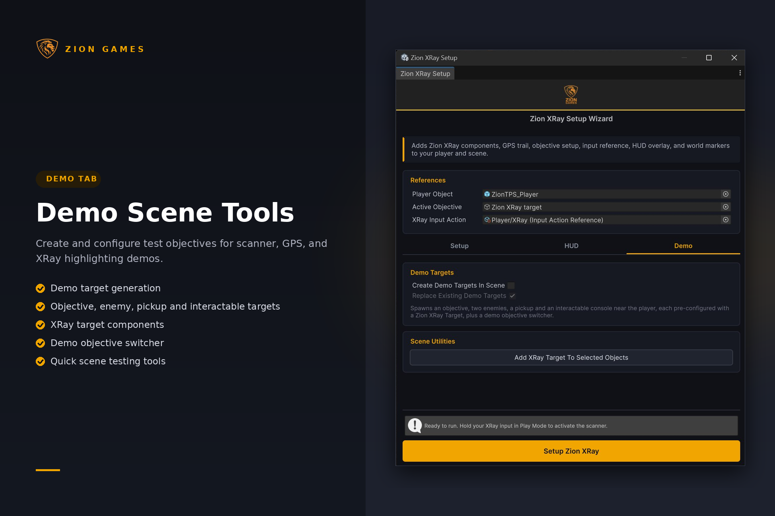
Task: Click 'Quick scene testing tools' list item
Action: pyautogui.click(x=108, y=361)
